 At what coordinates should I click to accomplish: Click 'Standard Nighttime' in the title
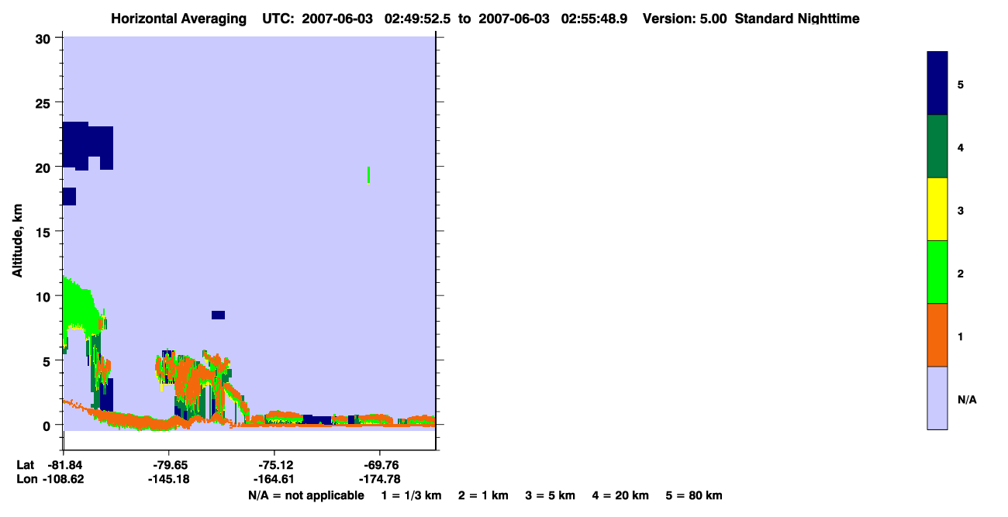coord(797,19)
